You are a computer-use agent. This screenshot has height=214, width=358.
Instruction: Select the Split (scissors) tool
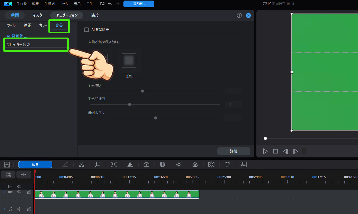81,164
